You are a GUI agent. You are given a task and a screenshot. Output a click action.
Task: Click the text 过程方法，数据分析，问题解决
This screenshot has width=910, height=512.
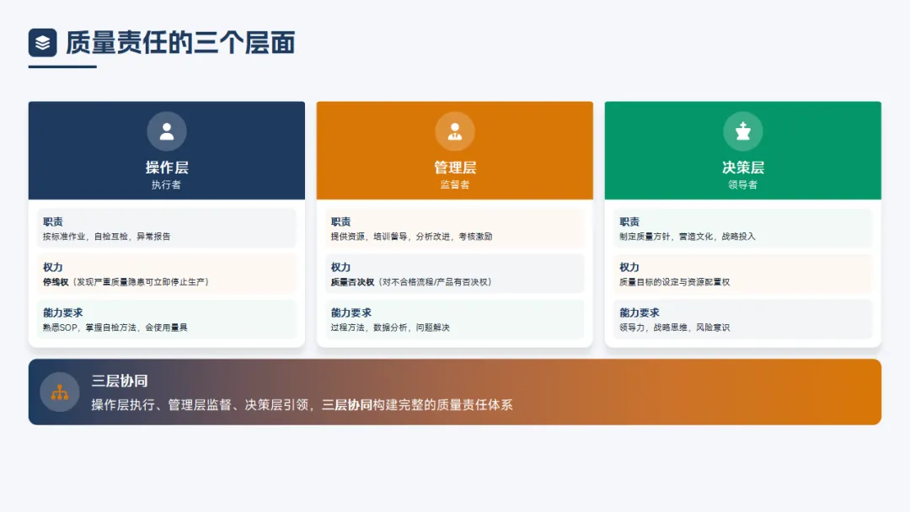click(x=390, y=328)
